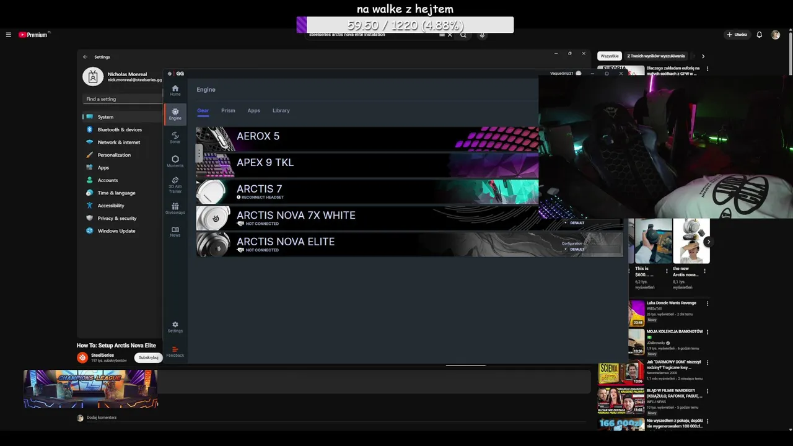The image size is (793, 446).
Task: Open News in GG sidebar
Action: (x=175, y=232)
